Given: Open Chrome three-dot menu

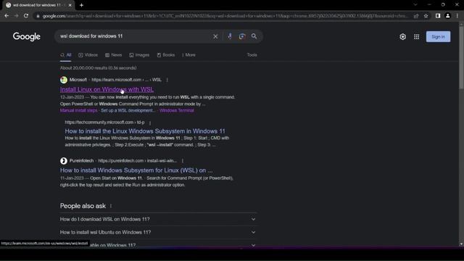Looking at the screenshot, I should pos(457,16).
